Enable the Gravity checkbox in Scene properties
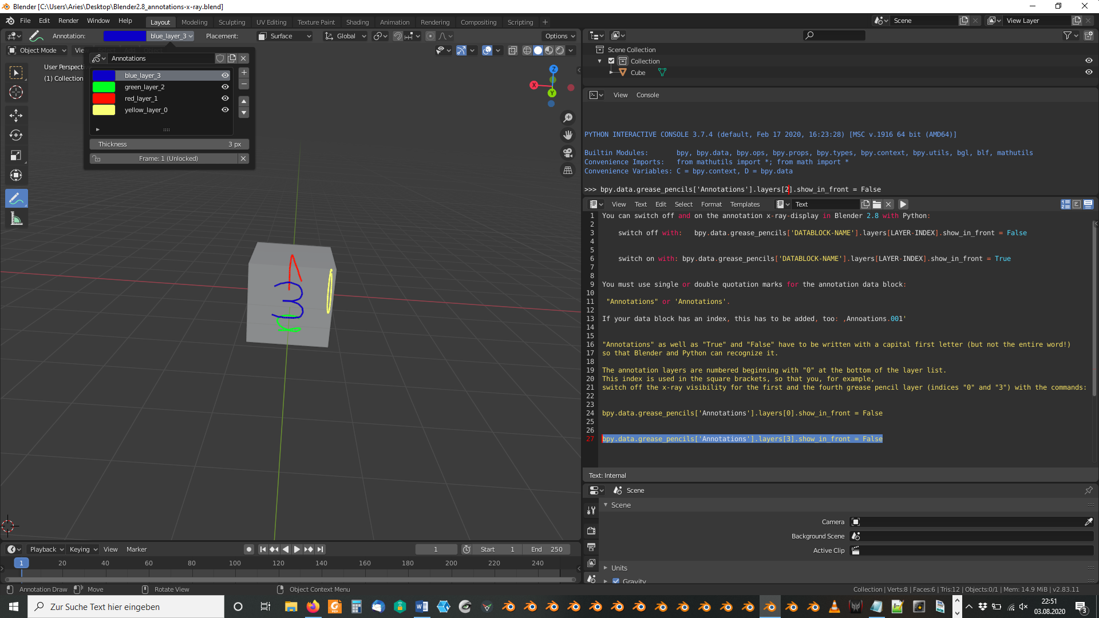 click(616, 581)
